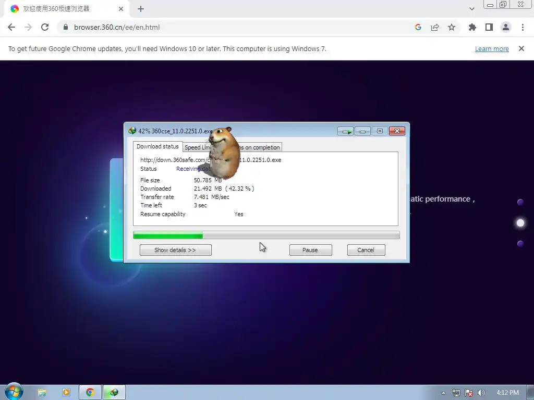Click the green arrow dialog title button

coord(346,131)
